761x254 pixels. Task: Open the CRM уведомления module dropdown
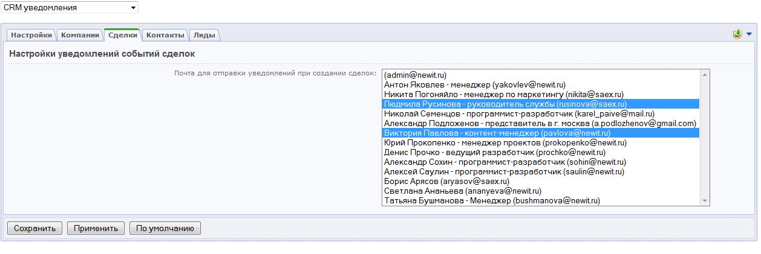(x=70, y=7)
